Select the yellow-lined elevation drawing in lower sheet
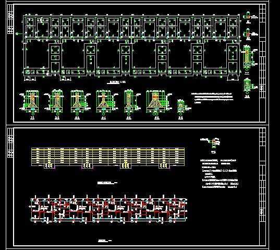The width and height of the screenshot is (280, 250). point(108,158)
